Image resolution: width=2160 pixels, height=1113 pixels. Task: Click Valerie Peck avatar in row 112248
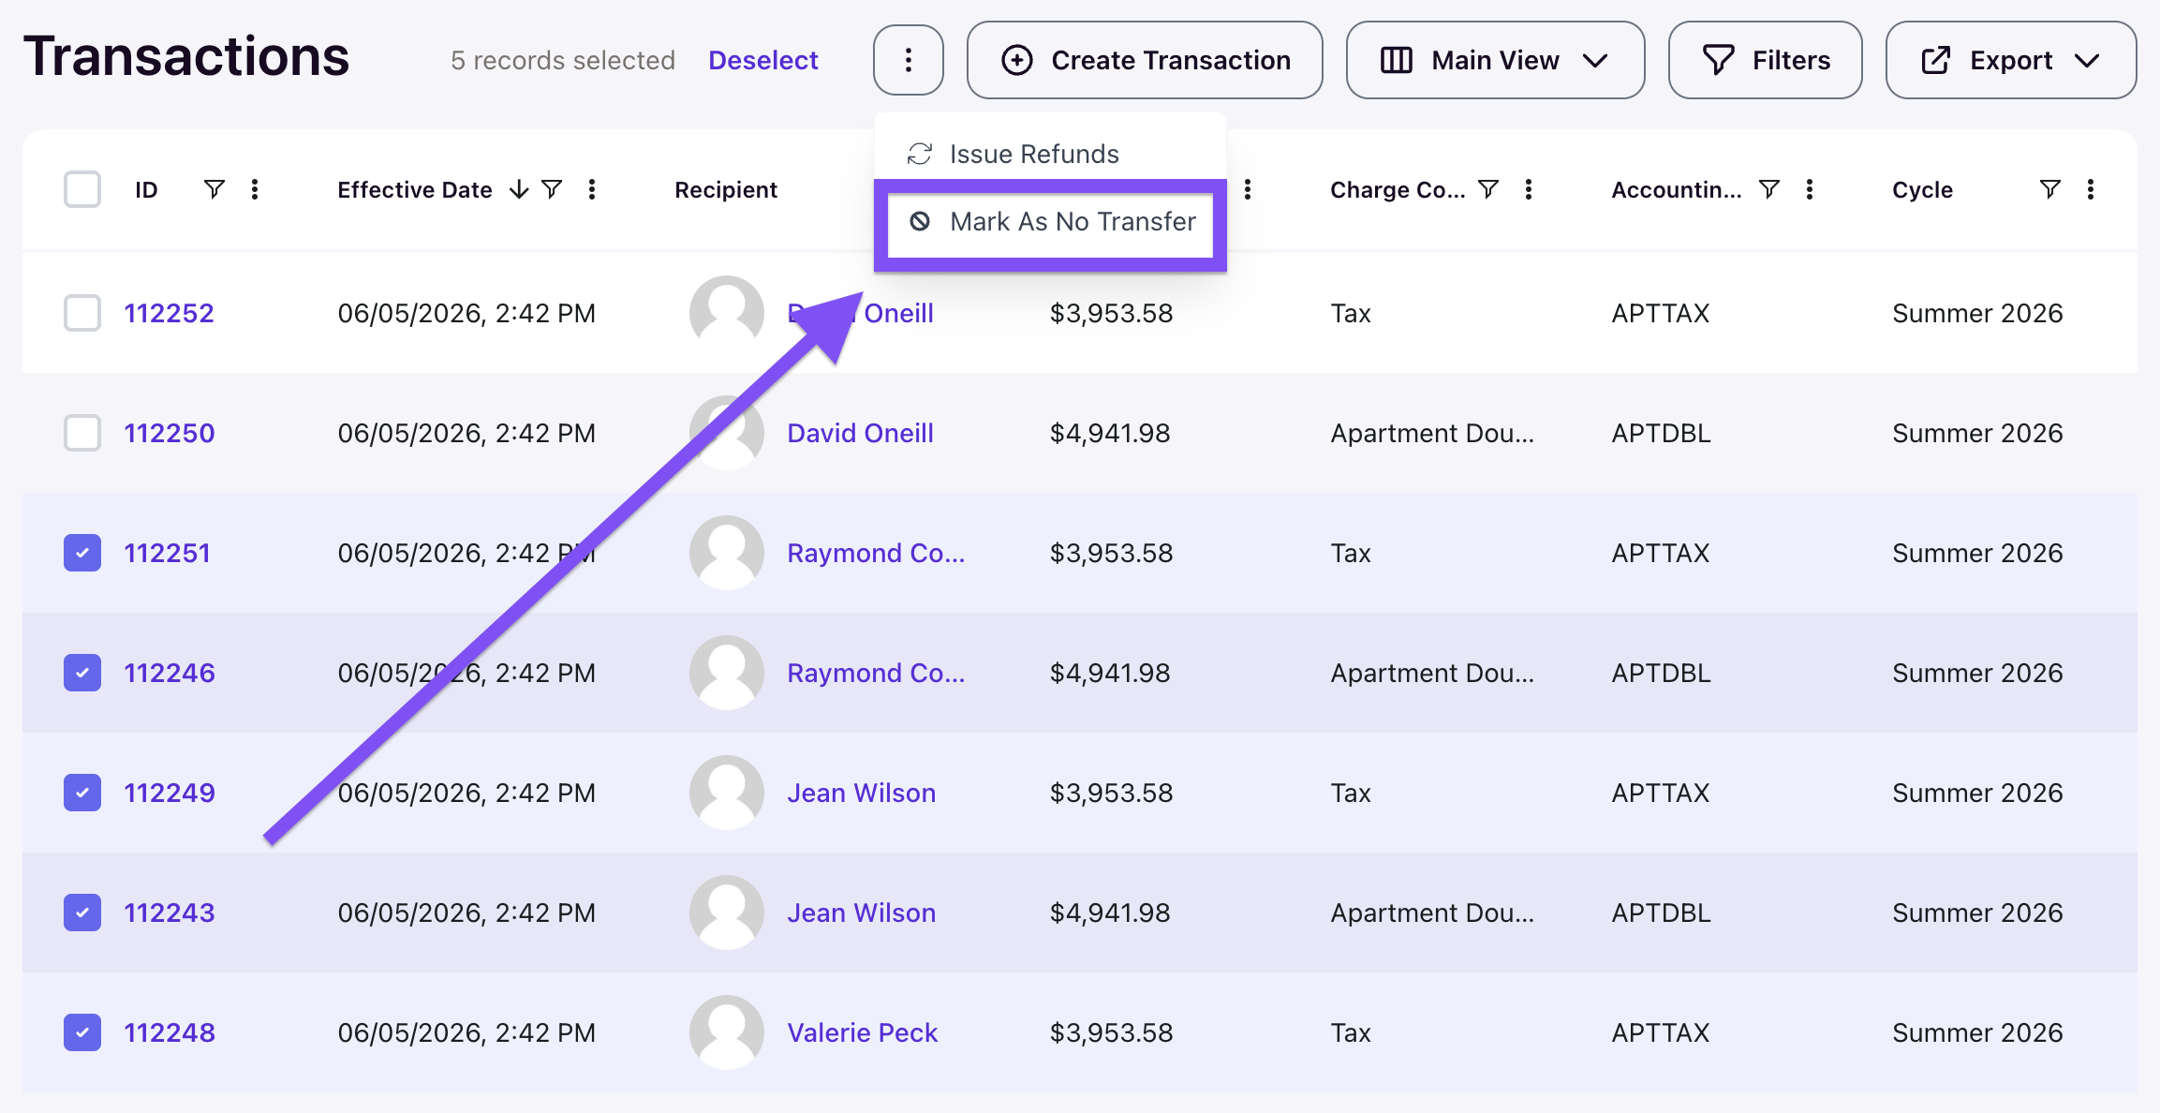[727, 1032]
